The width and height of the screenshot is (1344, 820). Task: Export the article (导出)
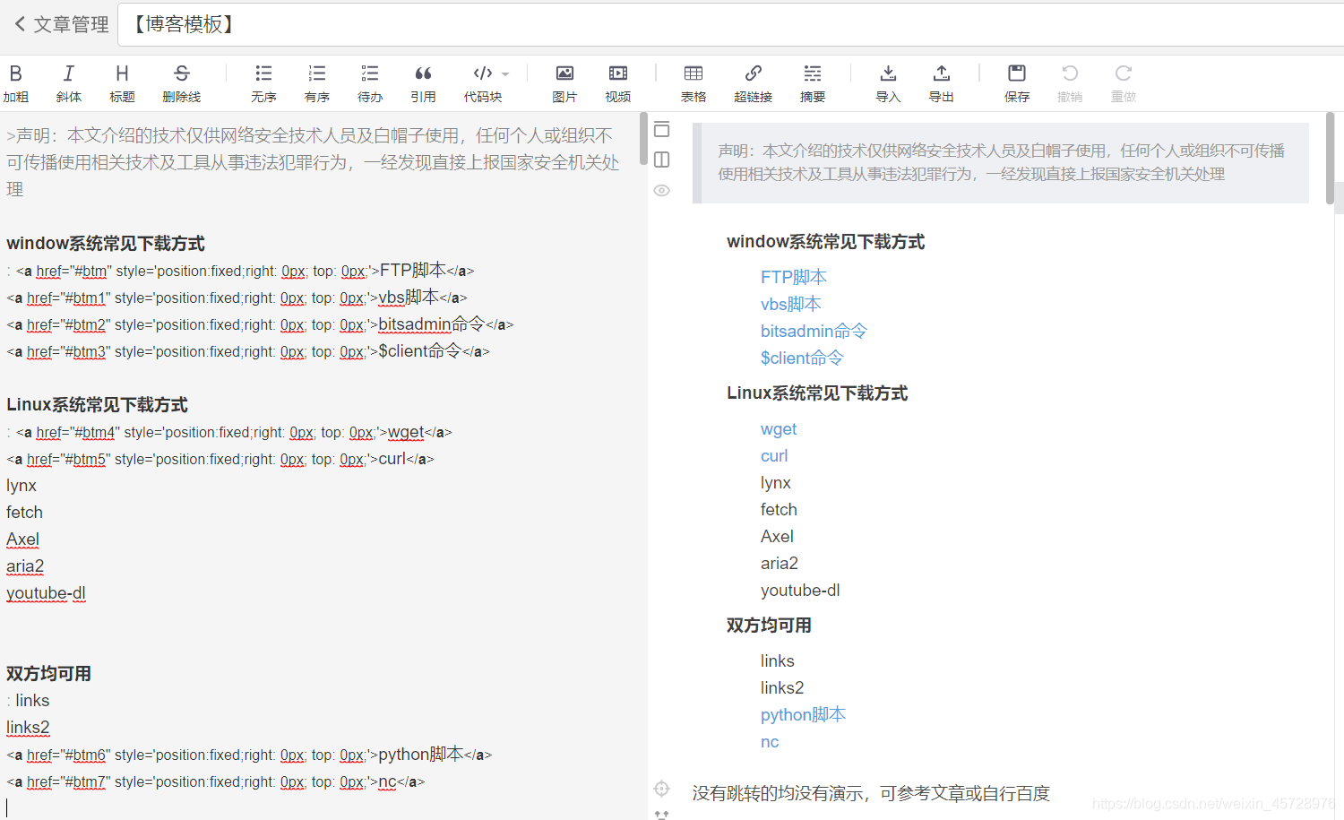(x=941, y=83)
